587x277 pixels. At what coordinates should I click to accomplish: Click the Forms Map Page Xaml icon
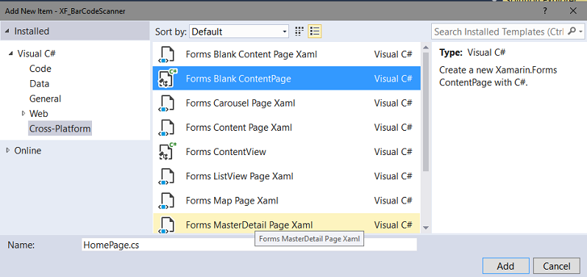pyautogui.click(x=167, y=201)
